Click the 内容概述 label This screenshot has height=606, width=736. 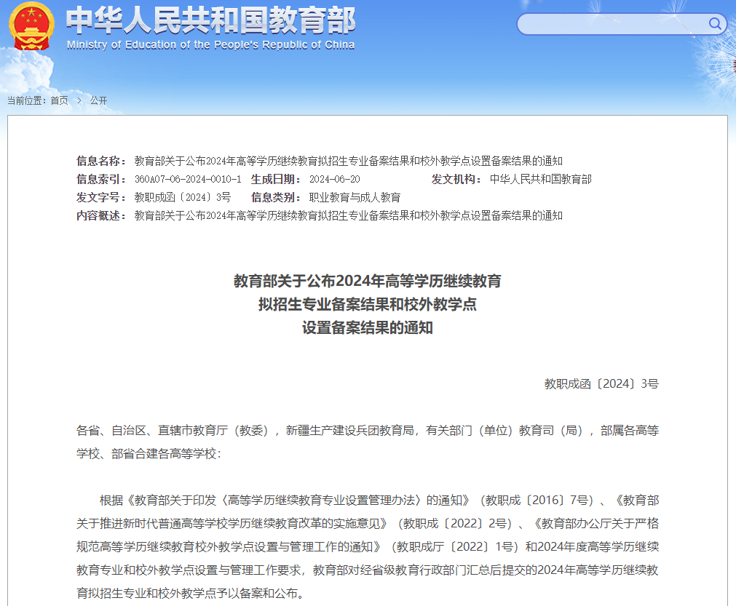tap(101, 216)
